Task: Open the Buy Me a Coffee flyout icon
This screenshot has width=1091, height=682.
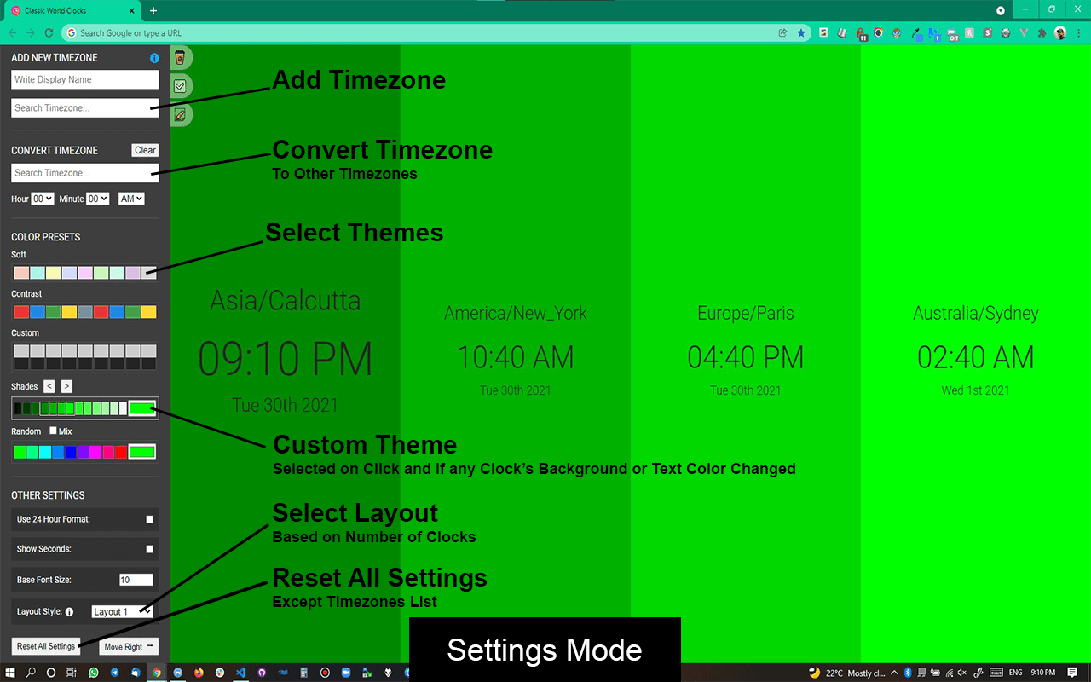Action: [x=181, y=57]
